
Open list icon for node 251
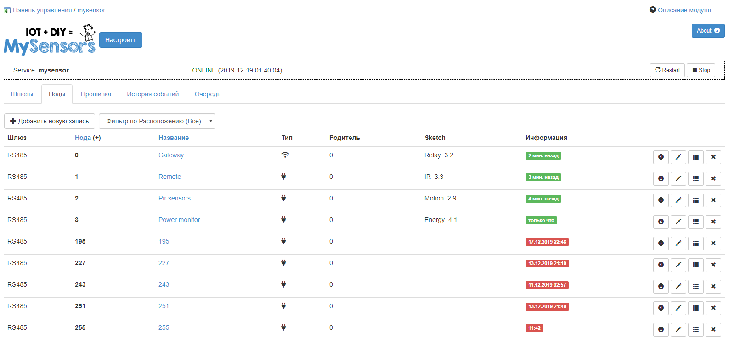[x=695, y=308]
